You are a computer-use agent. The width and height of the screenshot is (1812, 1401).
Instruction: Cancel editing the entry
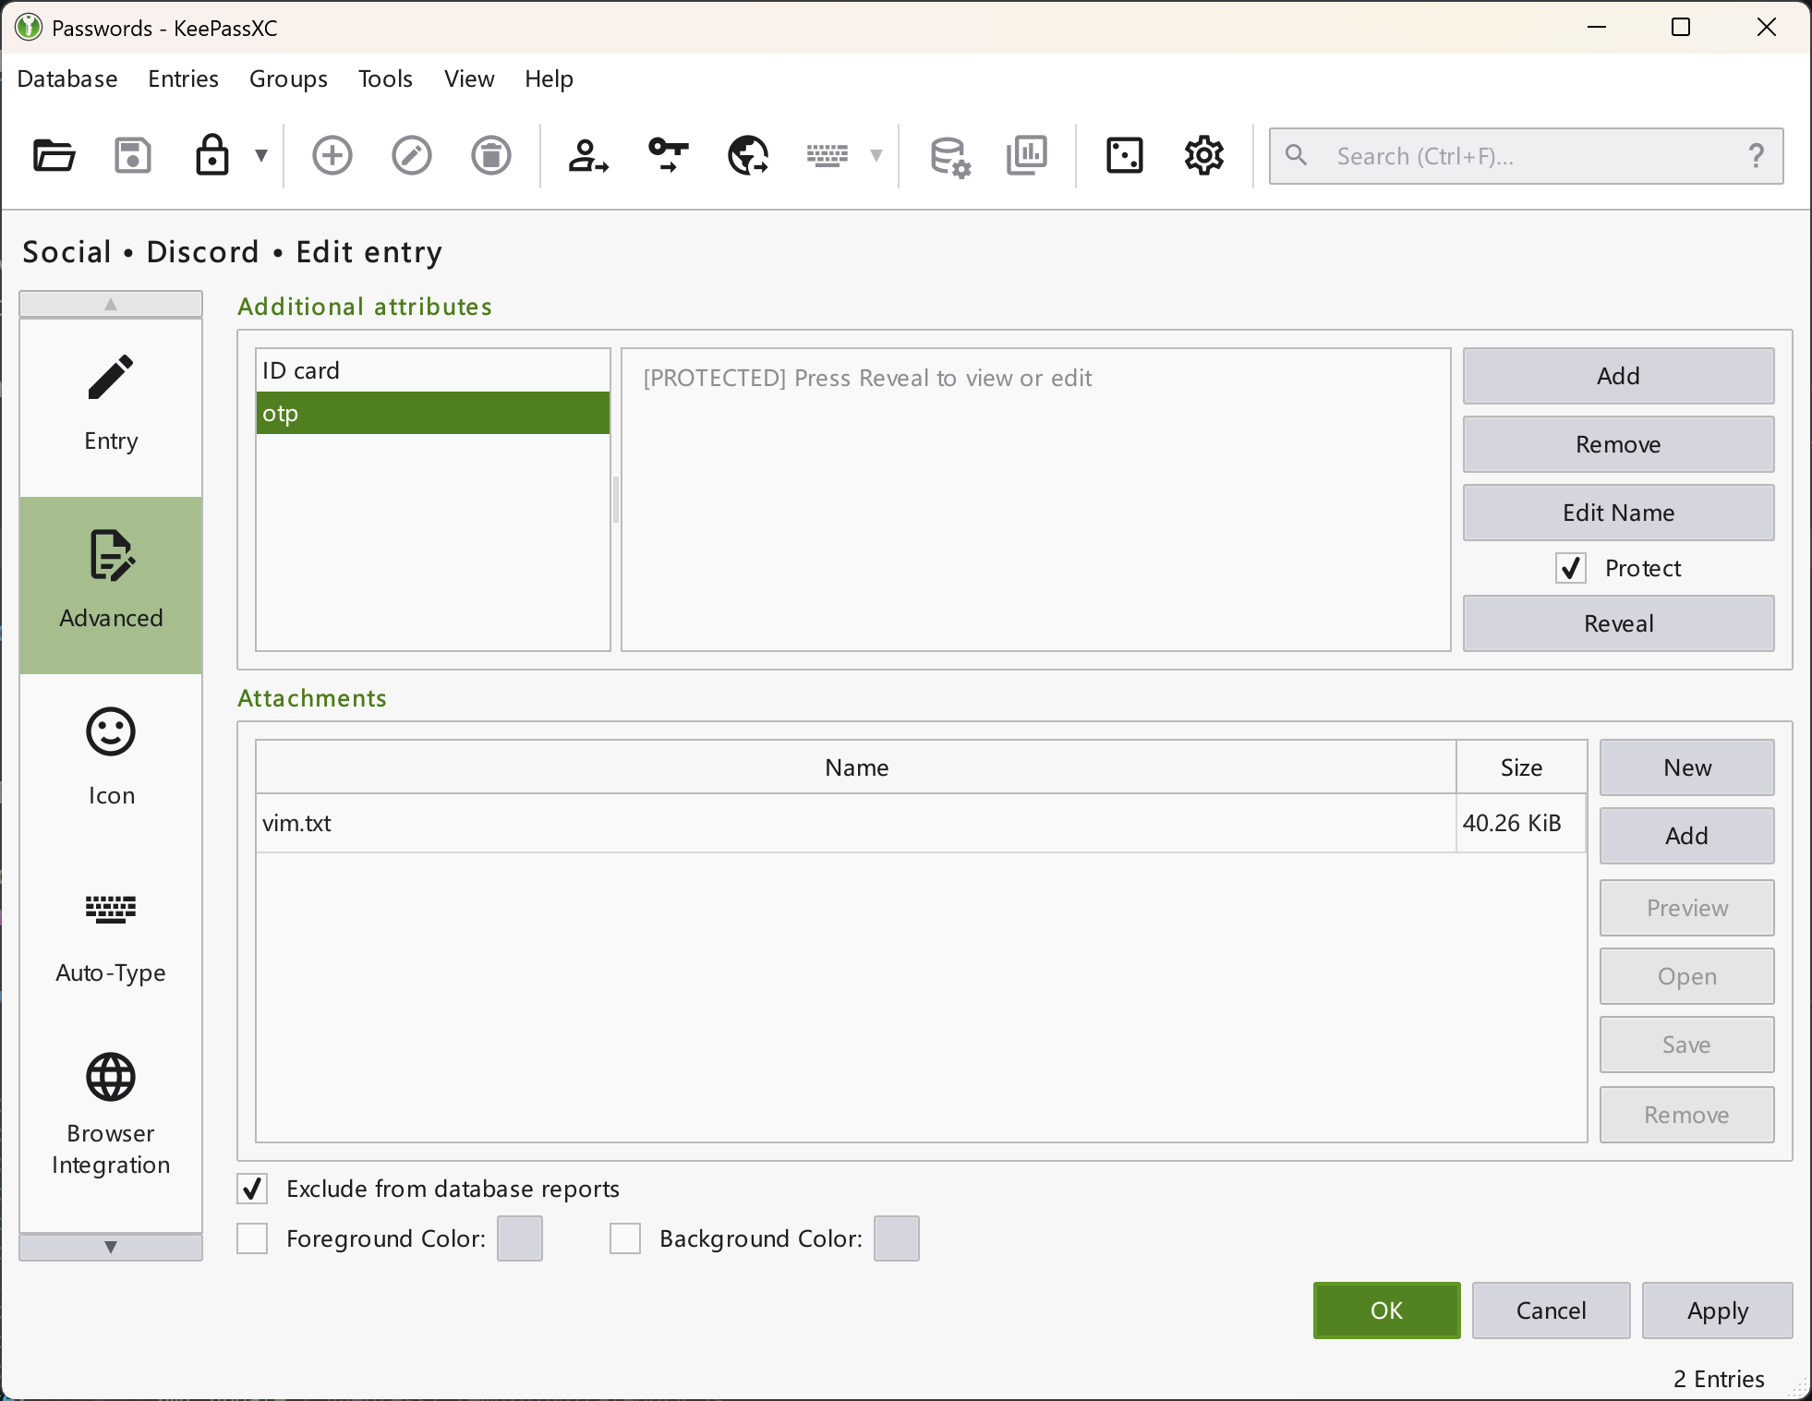tap(1551, 1310)
